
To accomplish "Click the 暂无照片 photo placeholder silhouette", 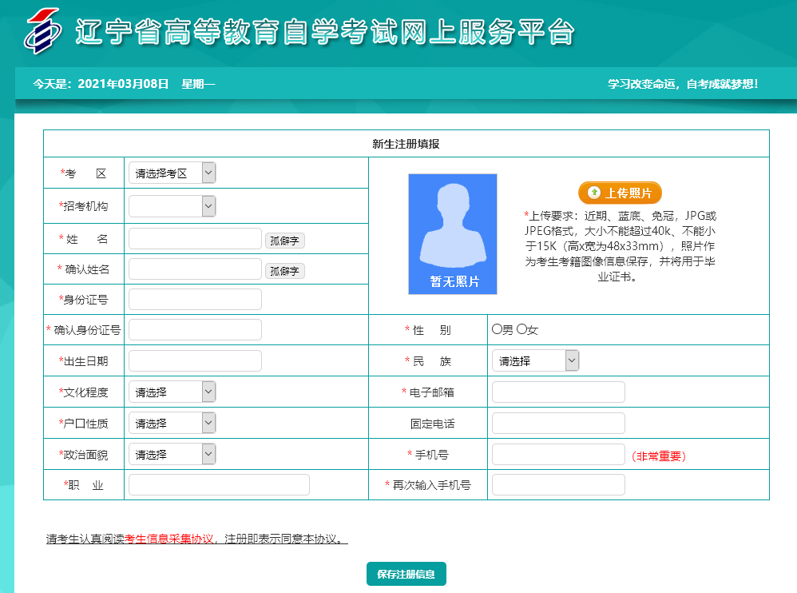I will click(452, 233).
